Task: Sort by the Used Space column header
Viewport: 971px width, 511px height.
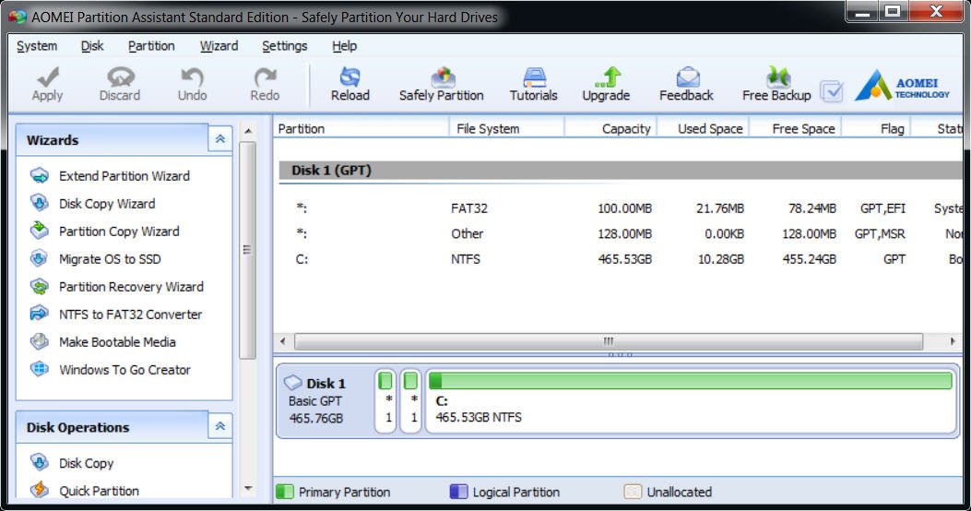Action: (704, 128)
